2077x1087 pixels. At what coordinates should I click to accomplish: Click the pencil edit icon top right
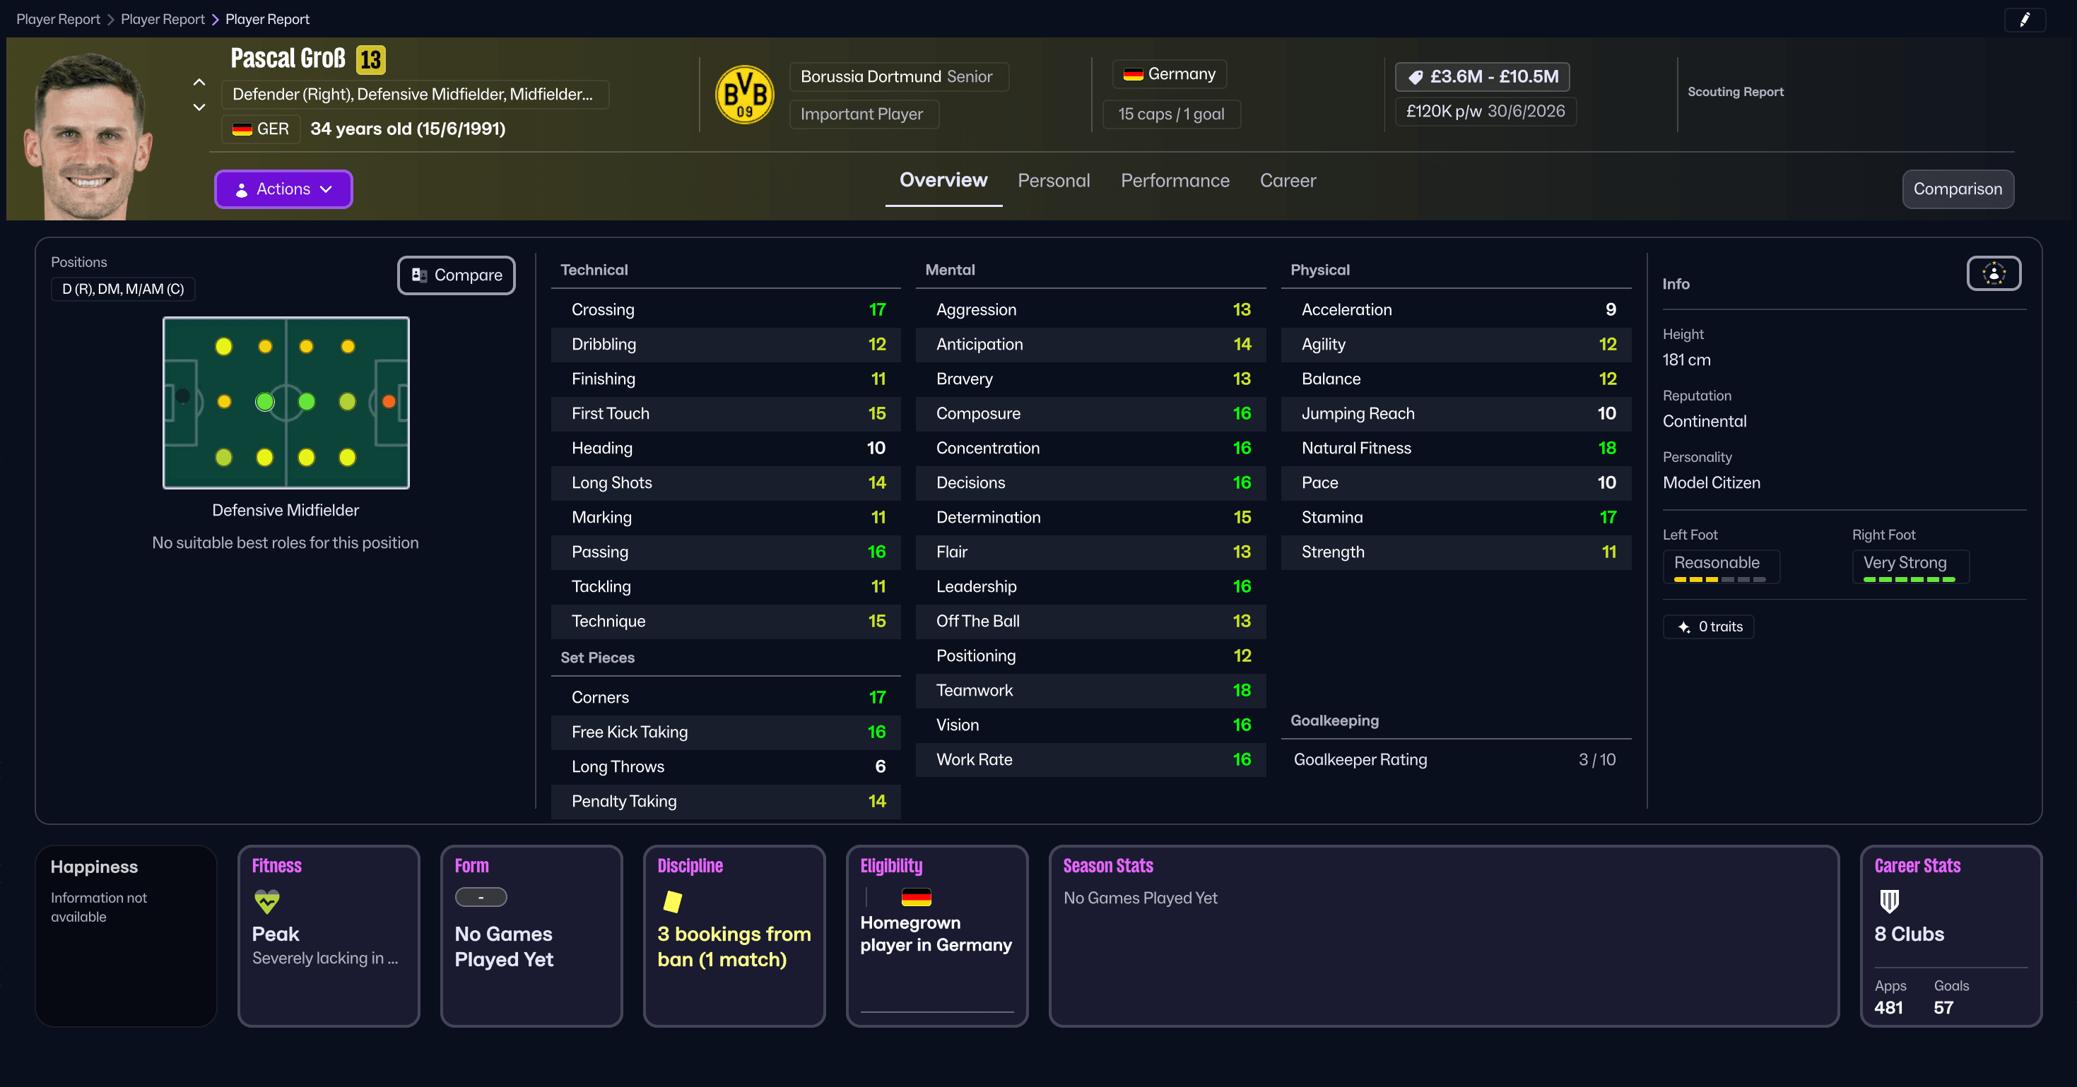pyautogui.click(x=2024, y=20)
